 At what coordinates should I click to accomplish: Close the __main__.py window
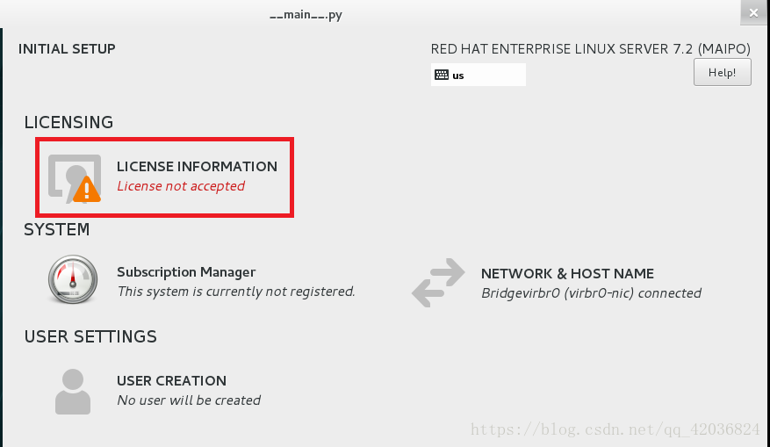(753, 13)
